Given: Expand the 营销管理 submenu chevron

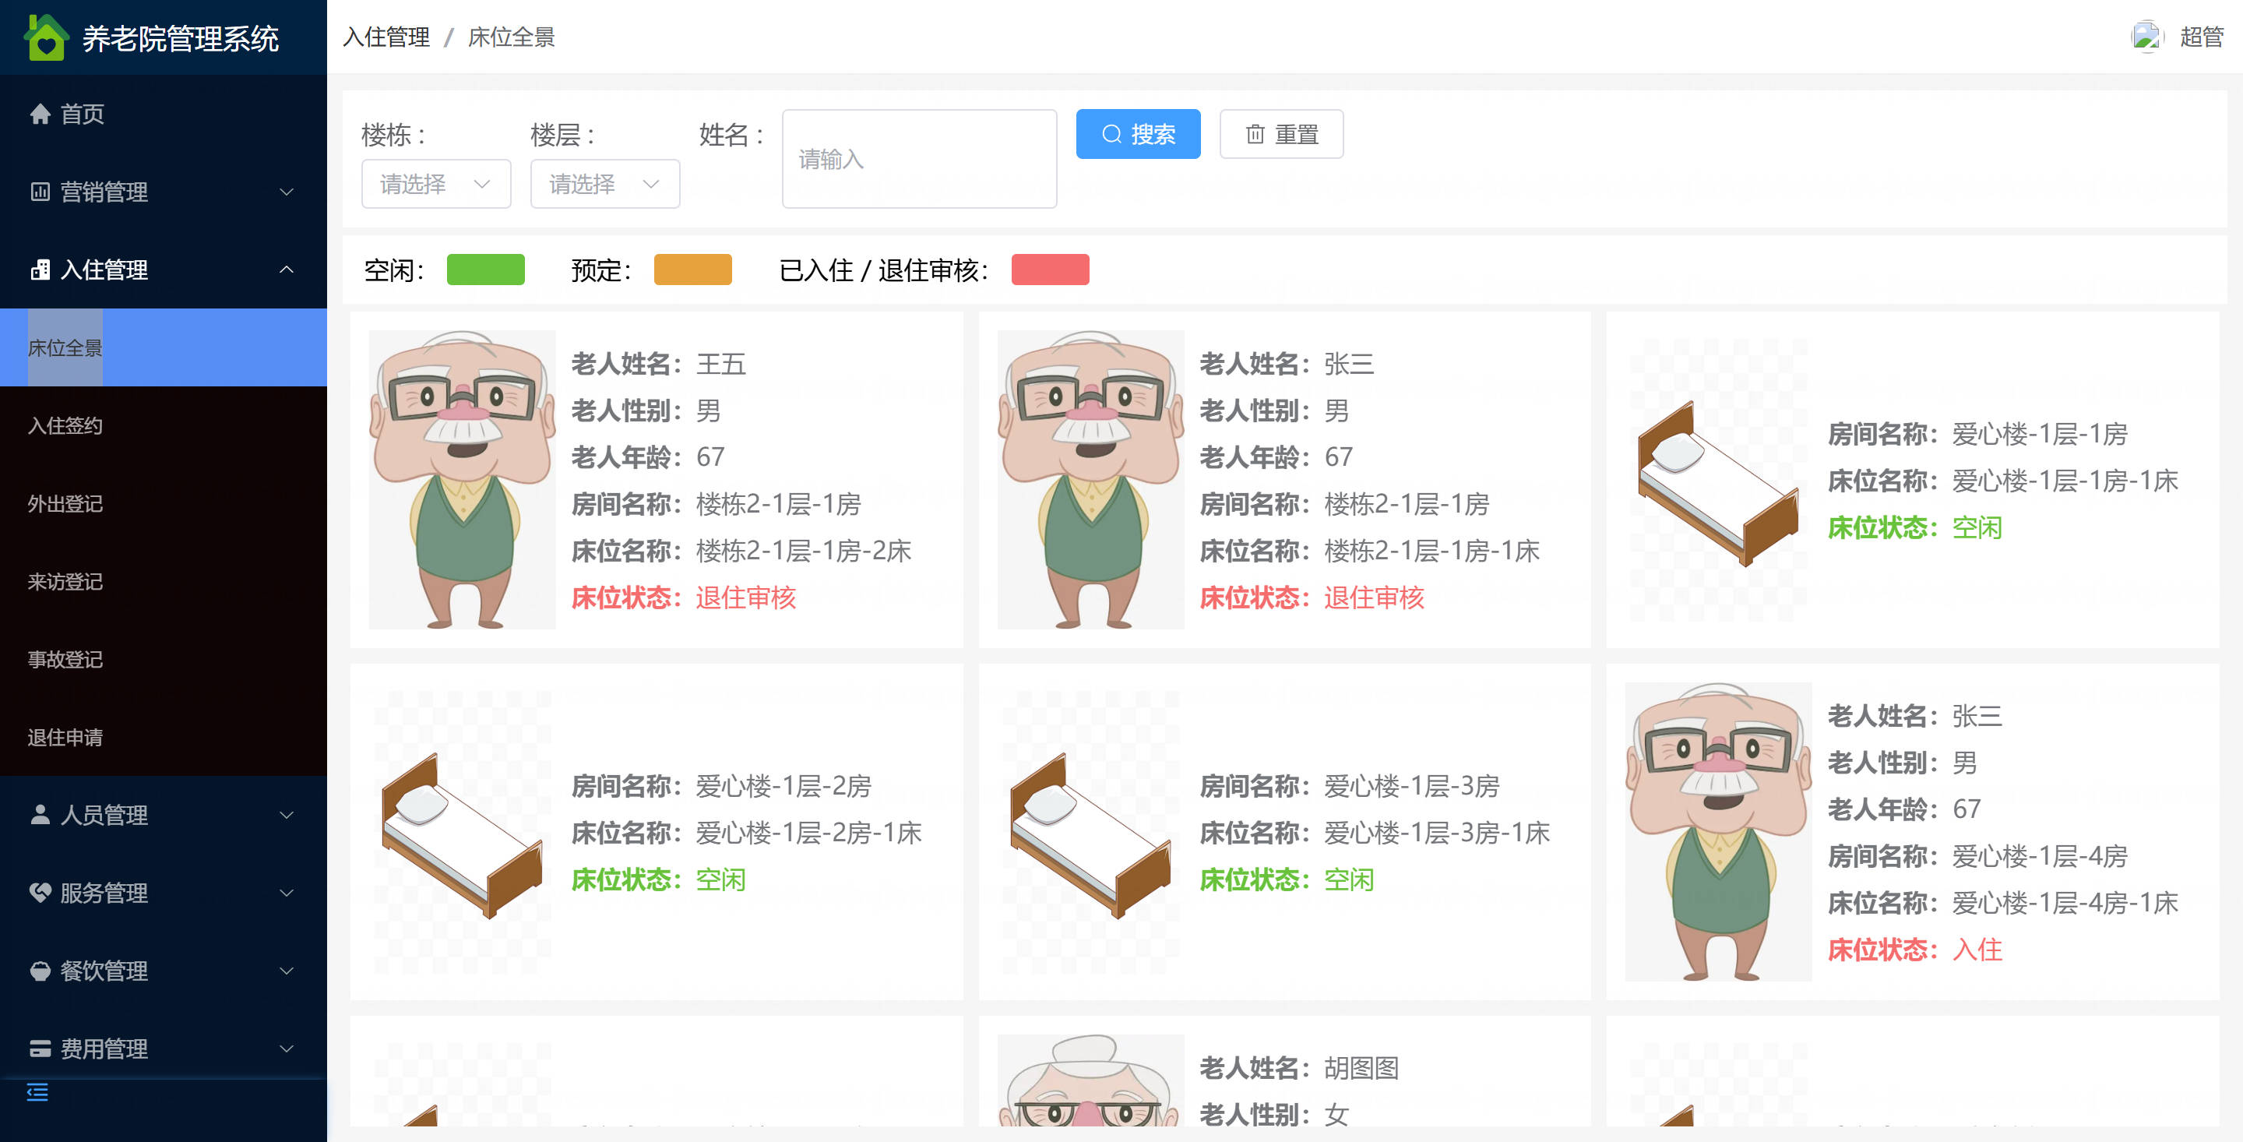Looking at the screenshot, I should [287, 192].
